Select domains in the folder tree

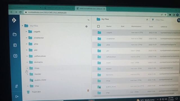38,62
